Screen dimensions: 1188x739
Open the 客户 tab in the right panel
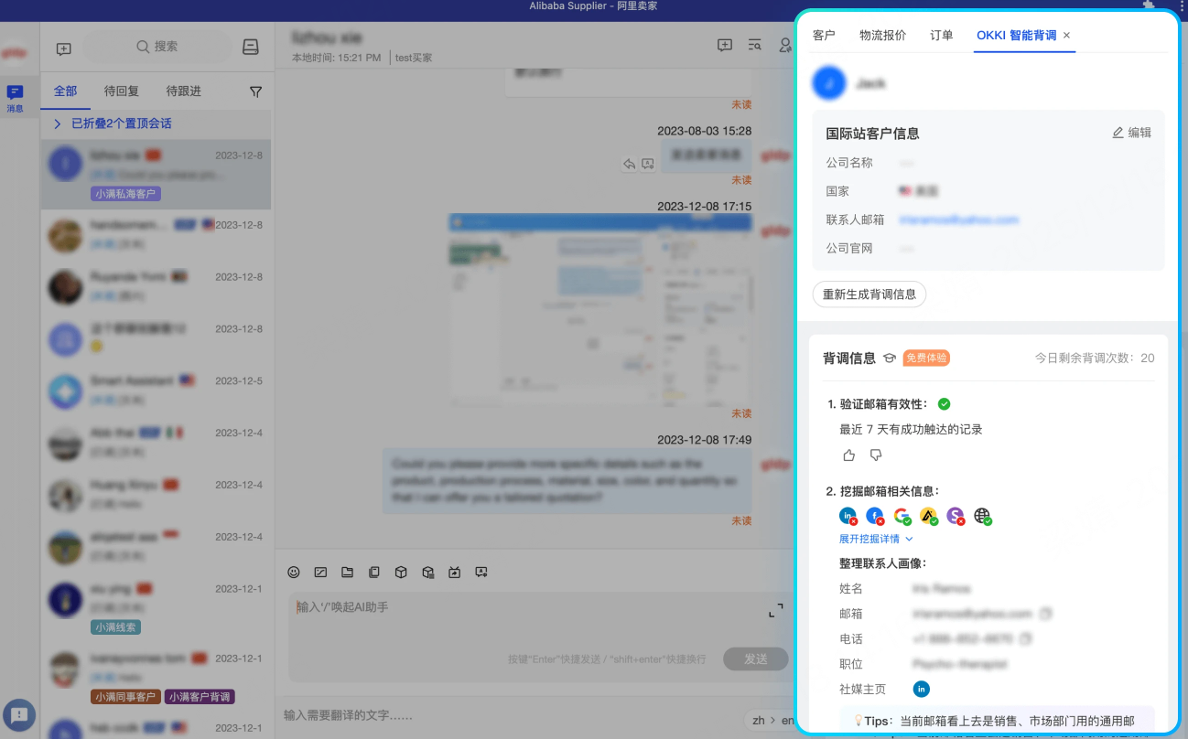click(x=824, y=36)
